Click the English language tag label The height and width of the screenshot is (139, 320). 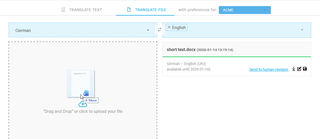click(179, 27)
